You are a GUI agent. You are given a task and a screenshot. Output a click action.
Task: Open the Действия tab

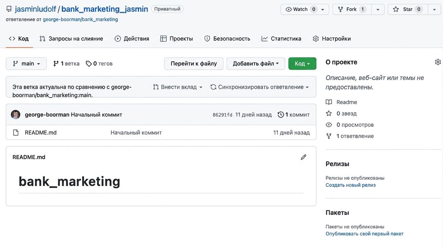point(132,39)
